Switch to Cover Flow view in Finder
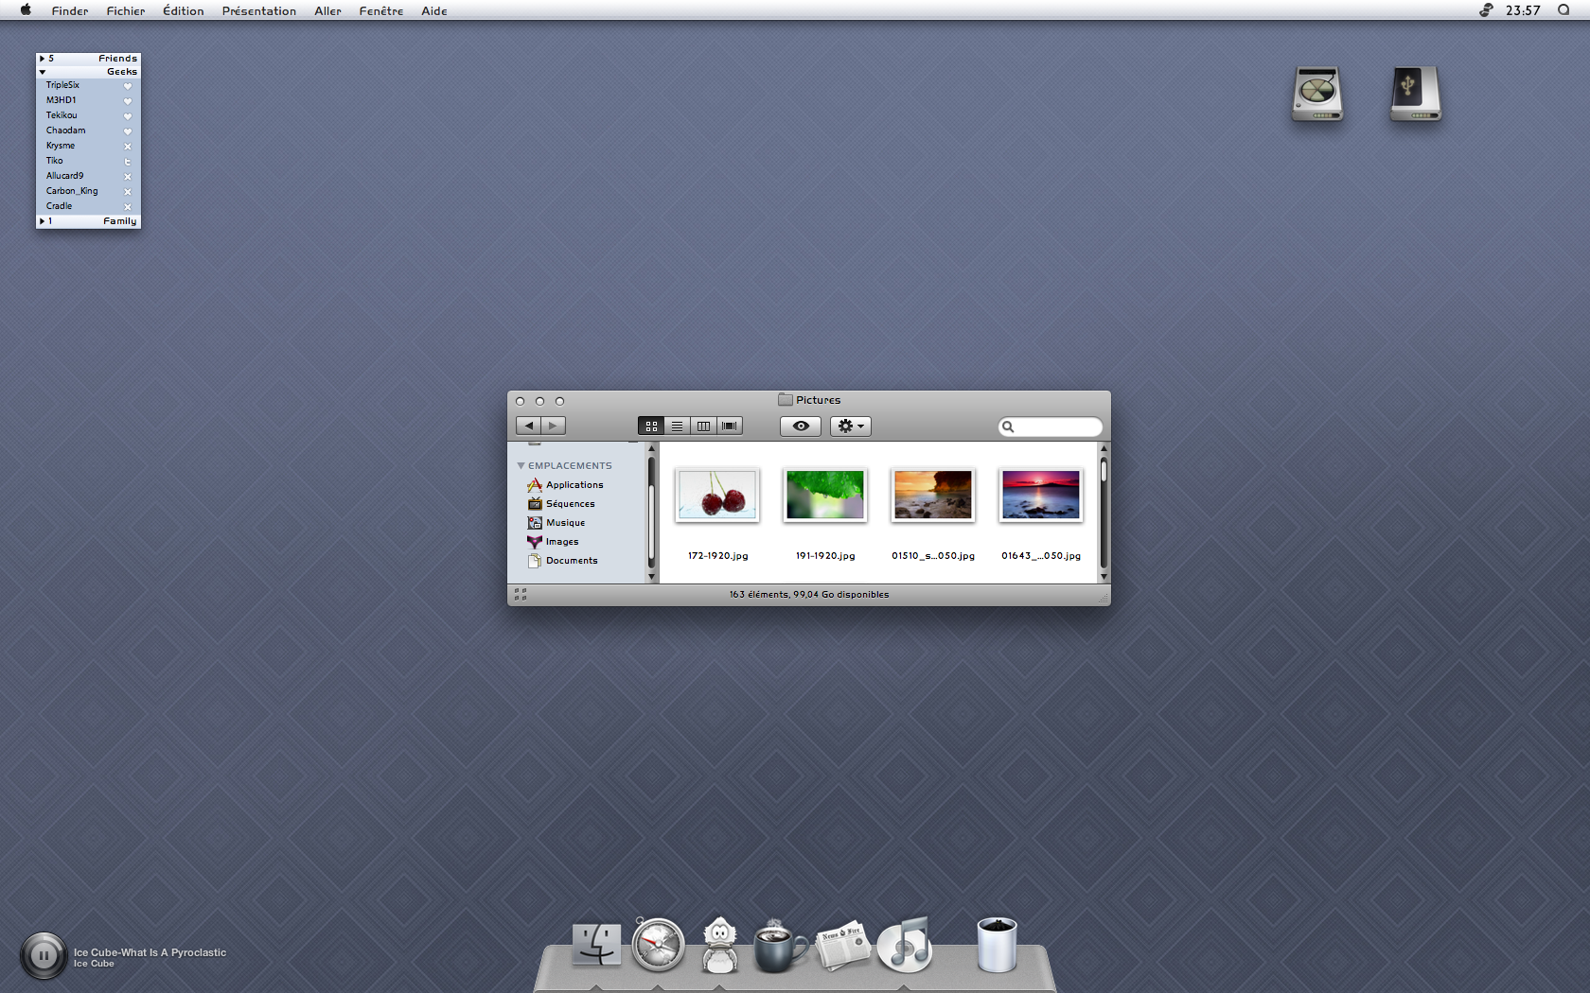The width and height of the screenshot is (1590, 993). [730, 426]
